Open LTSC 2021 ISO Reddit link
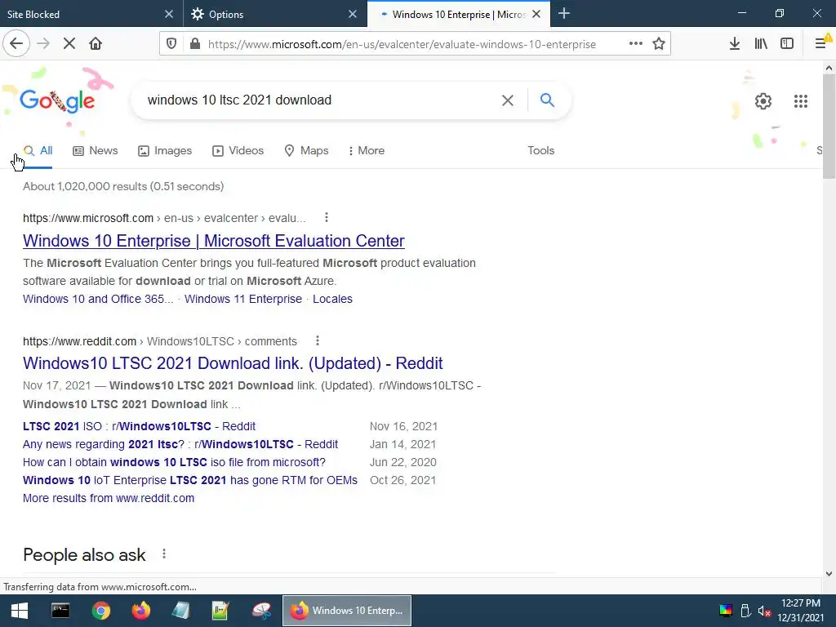The height and width of the screenshot is (627, 836). click(x=139, y=426)
